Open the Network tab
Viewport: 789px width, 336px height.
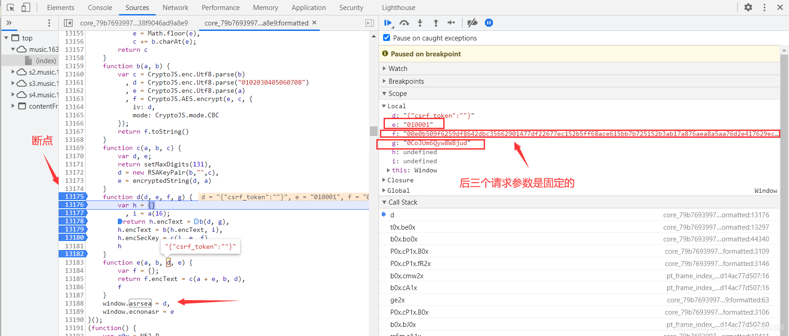175,8
